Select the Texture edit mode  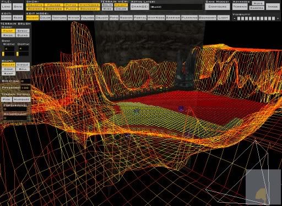pos(59,18)
